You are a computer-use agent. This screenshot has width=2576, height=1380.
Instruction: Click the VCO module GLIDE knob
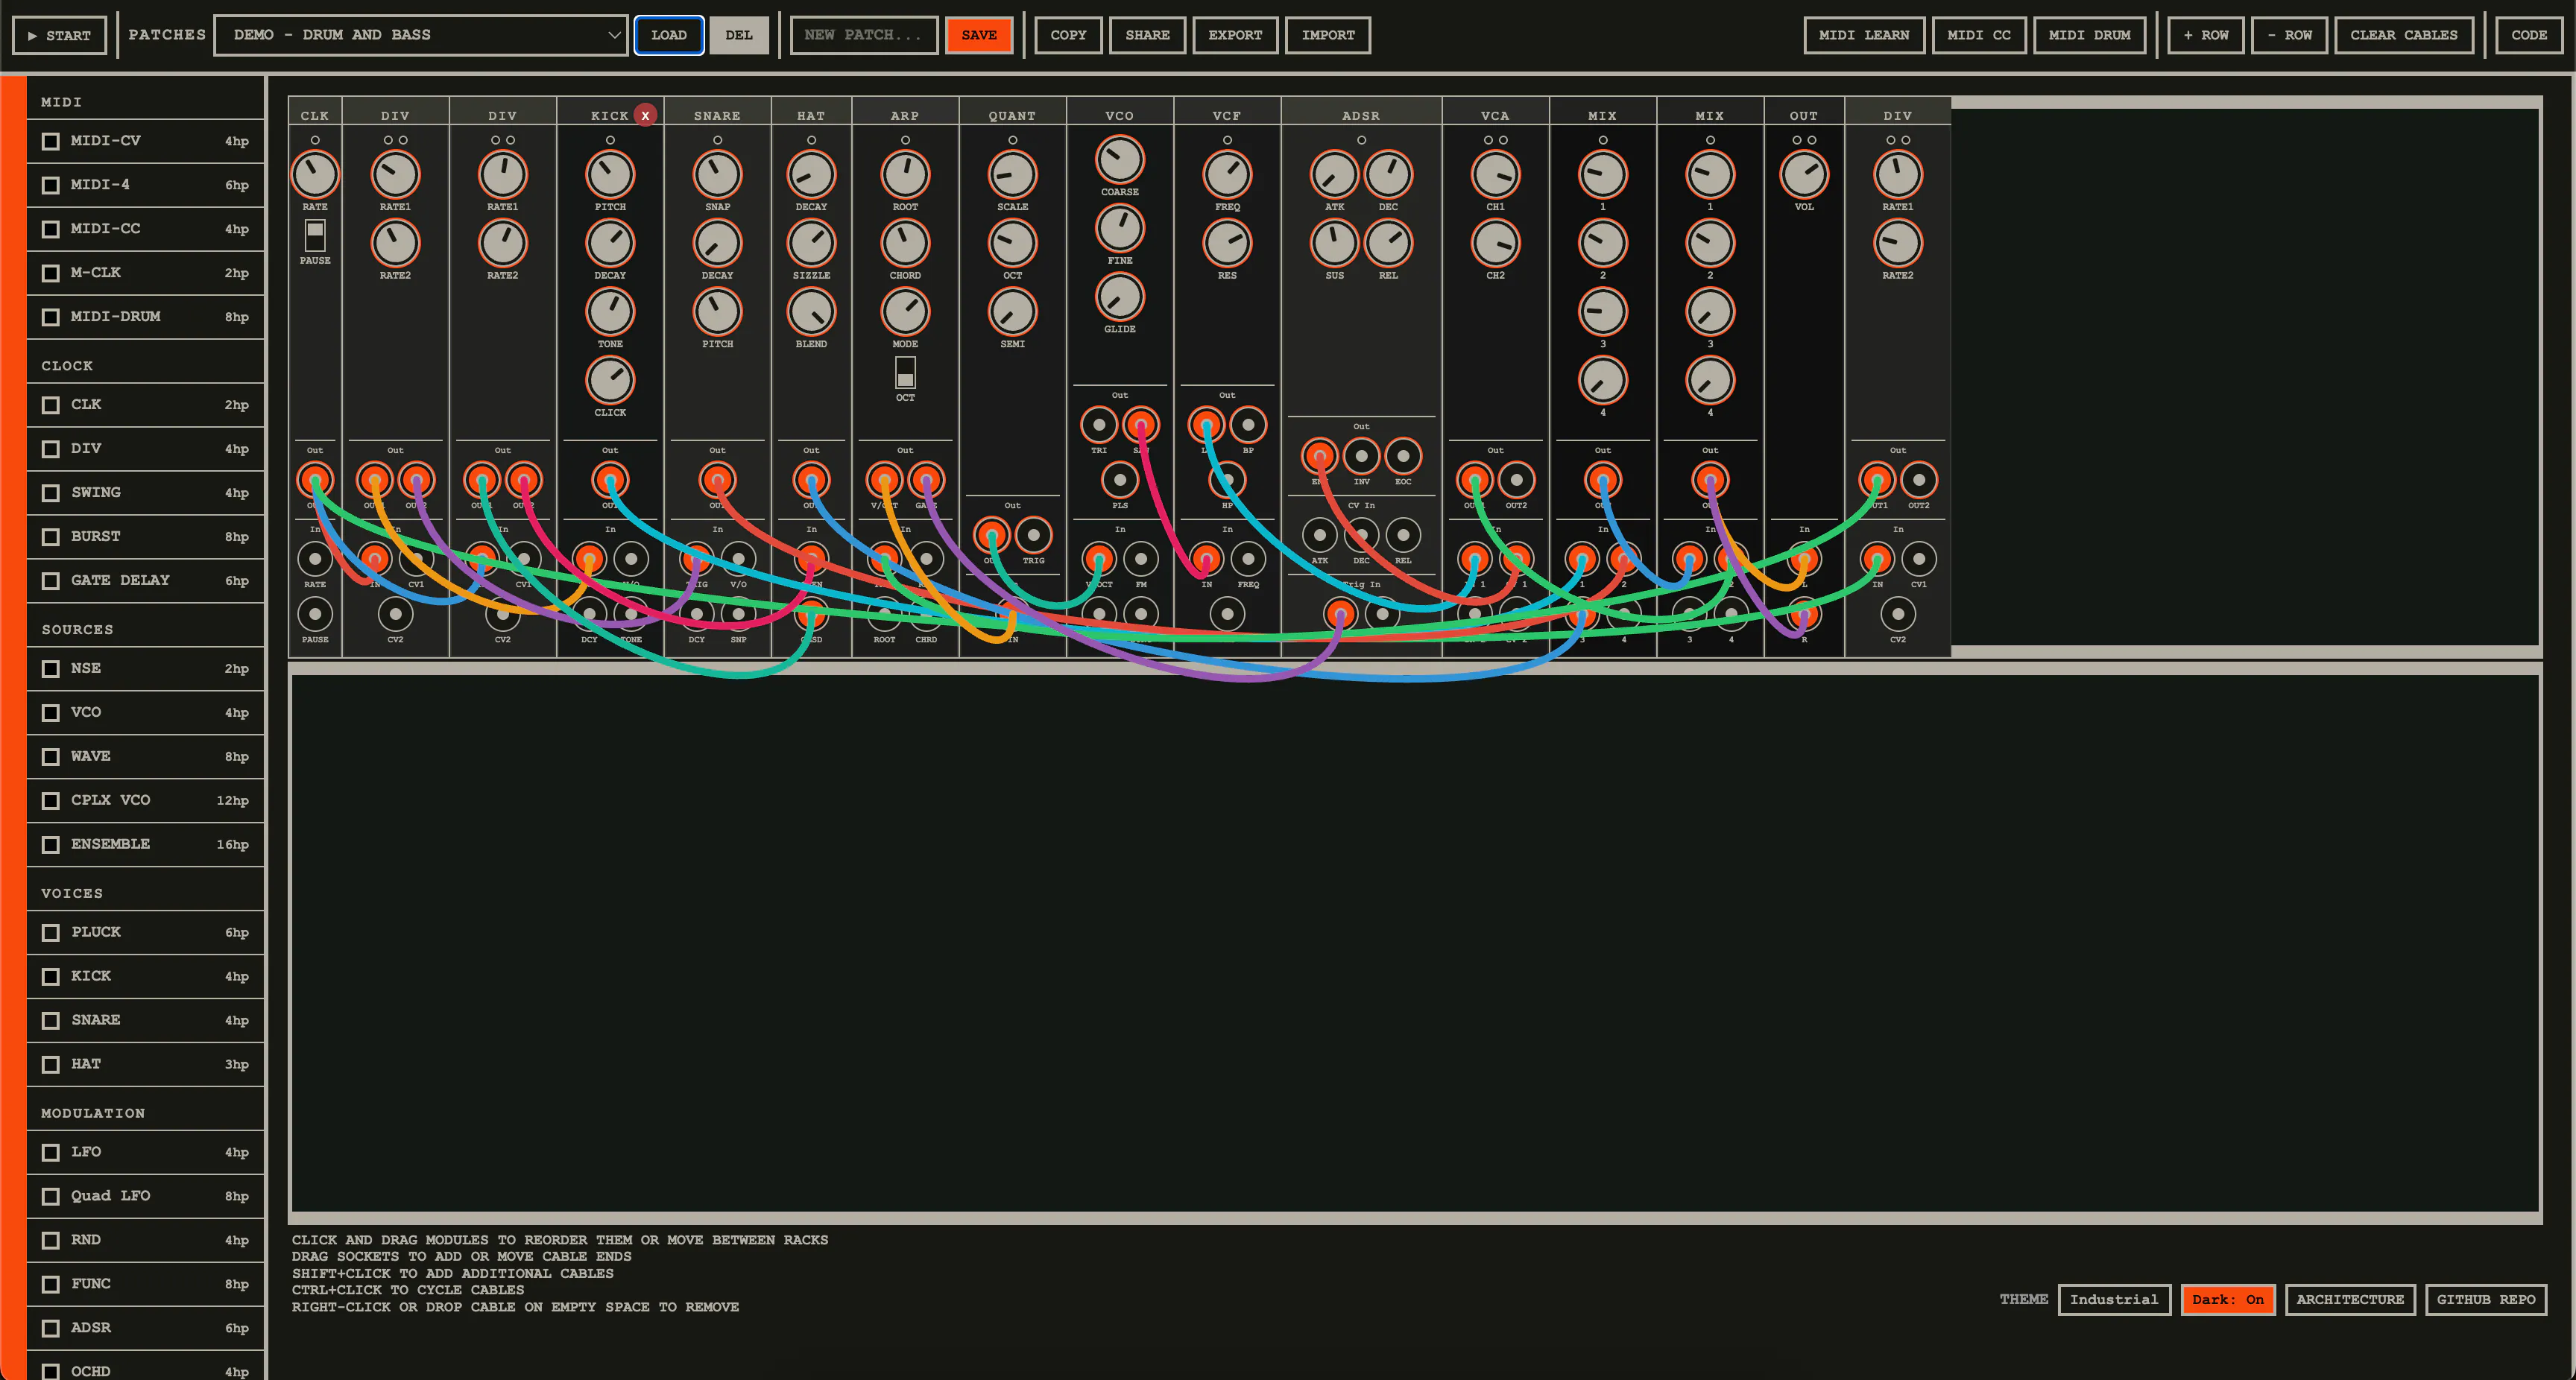coord(1120,297)
